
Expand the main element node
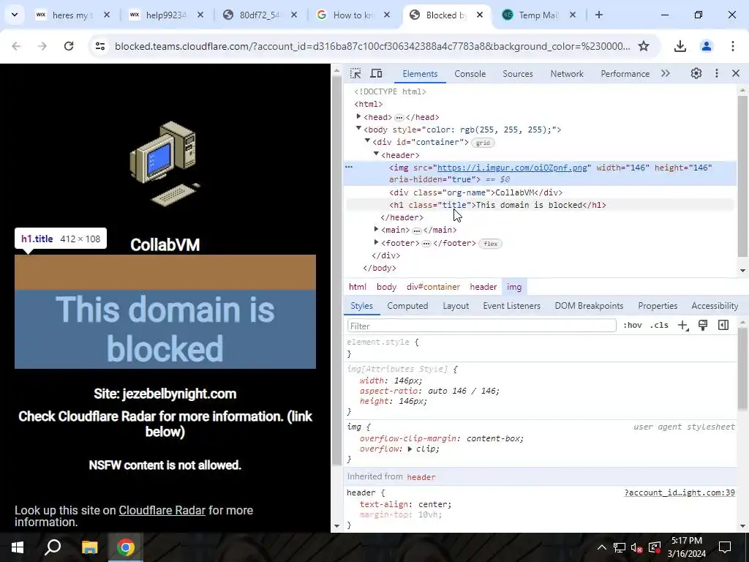click(377, 230)
